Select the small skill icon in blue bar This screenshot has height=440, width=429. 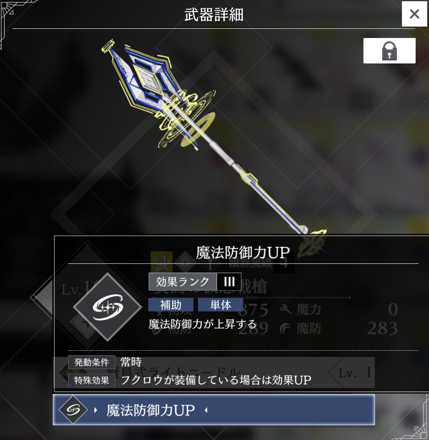[73, 410]
